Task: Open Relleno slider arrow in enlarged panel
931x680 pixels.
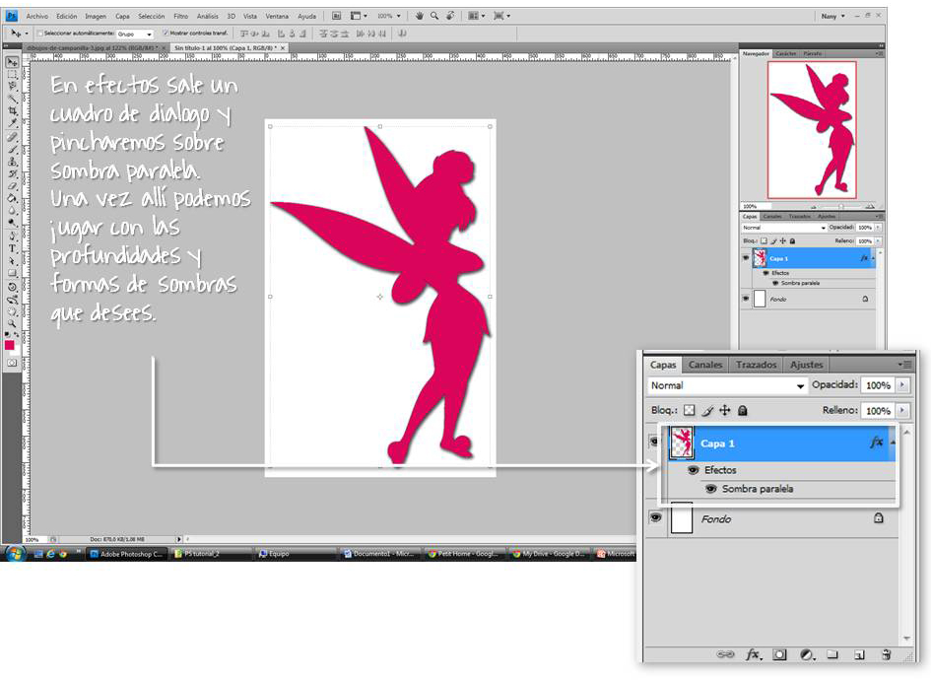Action: (901, 410)
